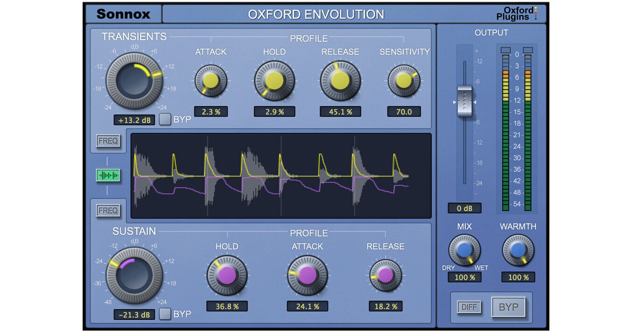
Task: Enable DIFF monitoring mode
Action: (x=469, y=307)
